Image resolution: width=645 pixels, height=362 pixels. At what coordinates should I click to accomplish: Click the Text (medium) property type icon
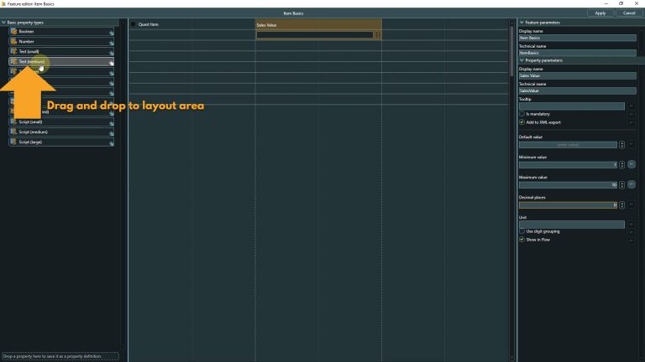tap(13, 61)
